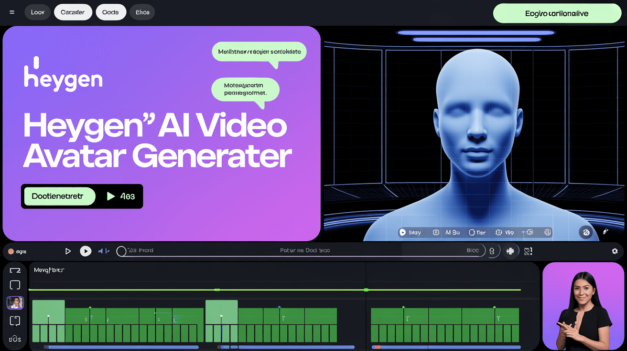This screenshot has height=351, width=627.
Task: Click the upper green speech bubble
Action: (259, 52)
